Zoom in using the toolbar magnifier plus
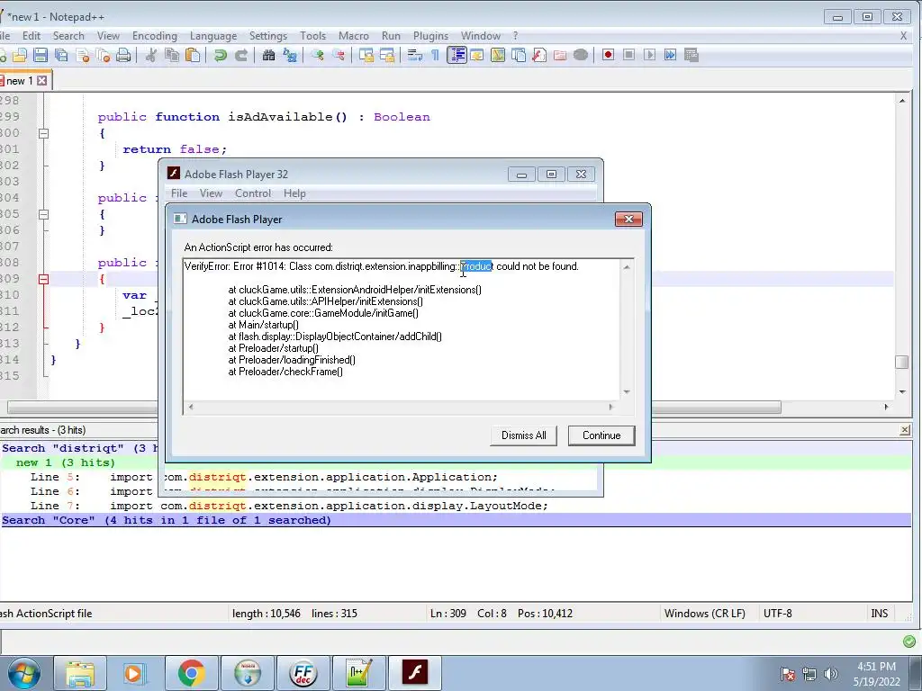Image resolution: width=922 pixels, height=691 pixels. coord(318,55)
